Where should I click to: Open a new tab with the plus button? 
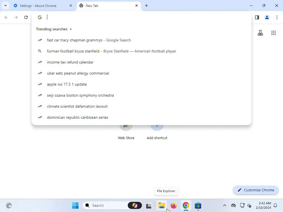(x=146, y=6)
